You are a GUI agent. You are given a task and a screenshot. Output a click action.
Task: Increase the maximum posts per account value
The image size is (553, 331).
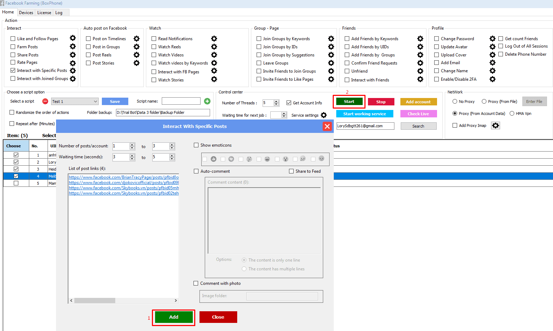[x=172, y=145]
